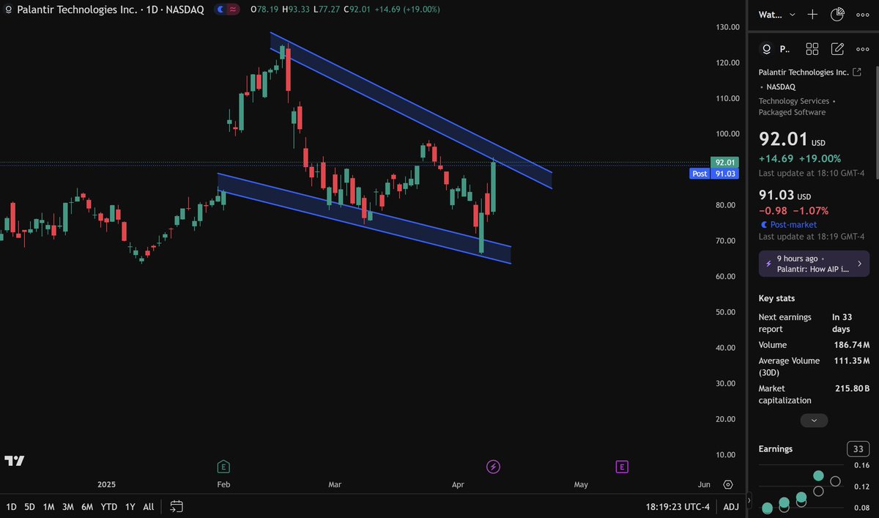Screen dimensions: 879x518
Task: Select the 5D time range
Action: click(29, 506)
